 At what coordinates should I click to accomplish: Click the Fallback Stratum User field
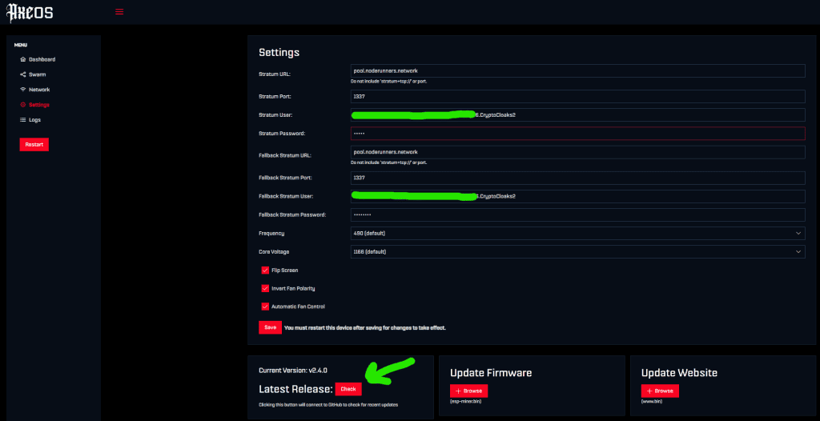pos(577,197)
